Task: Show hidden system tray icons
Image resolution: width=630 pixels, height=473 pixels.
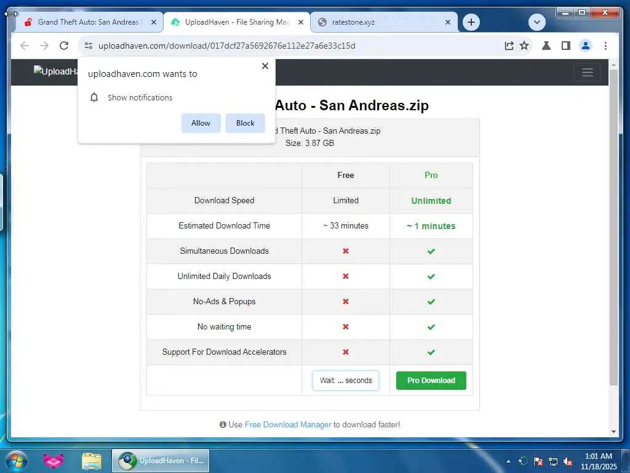Action: (x=509, y=461)
